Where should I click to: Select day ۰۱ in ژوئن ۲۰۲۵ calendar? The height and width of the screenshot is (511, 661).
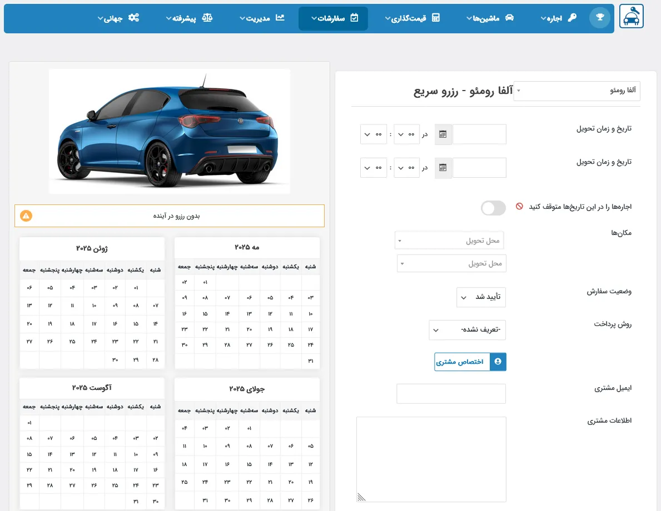(x=136, y=288)
